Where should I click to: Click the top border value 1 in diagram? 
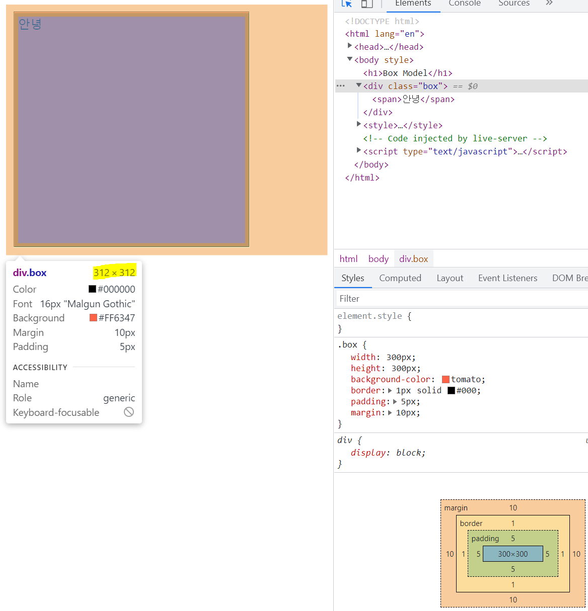(x=513, y=523)
